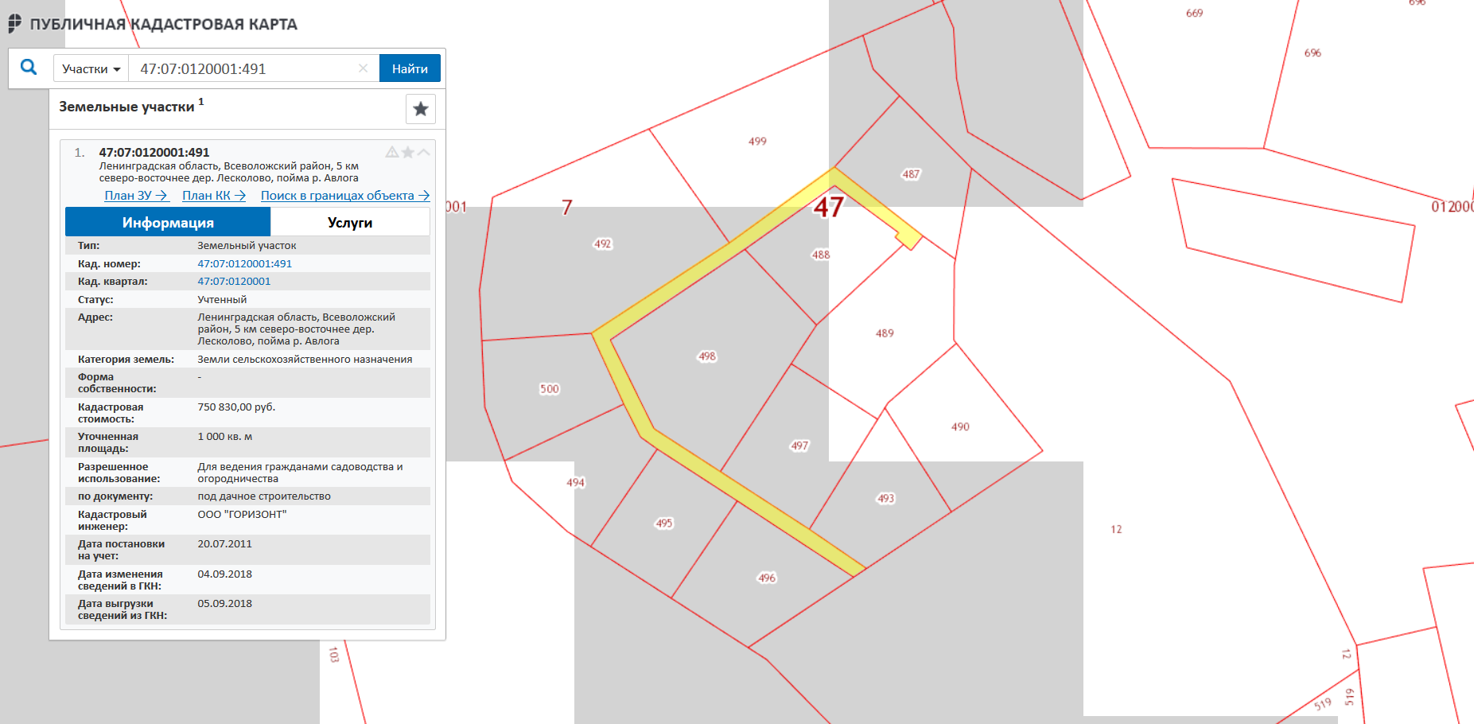This screenshot has width=1474, height=724.
Task: Click into the cadastral number search field
Action: click(x=243, y=69)
